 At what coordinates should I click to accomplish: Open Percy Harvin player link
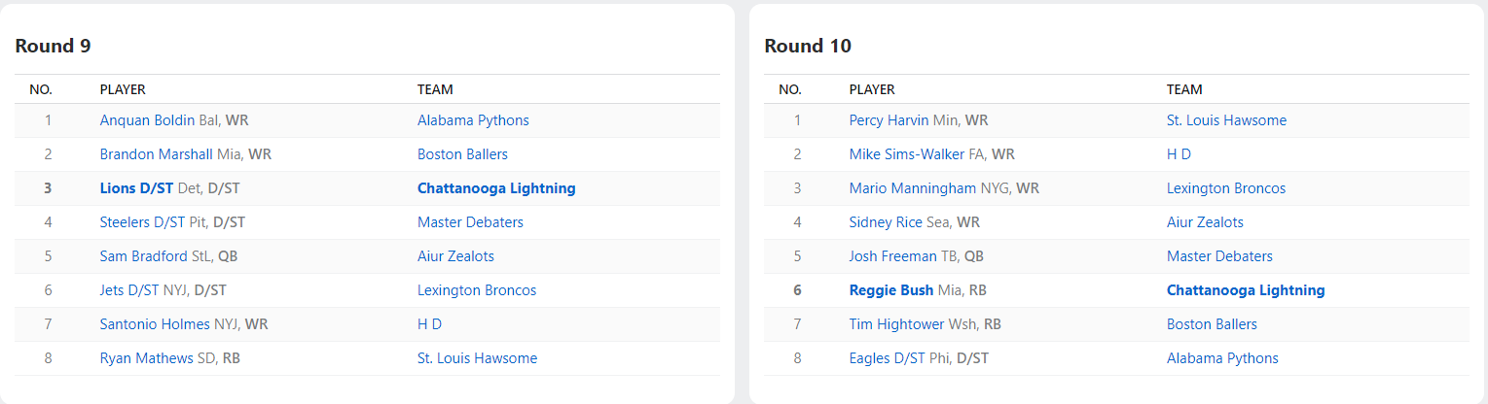(889, 120)
